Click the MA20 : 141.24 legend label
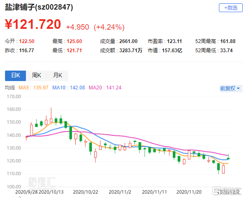The height and width of the screenshot is (198, 244). [x=105, y=88]
